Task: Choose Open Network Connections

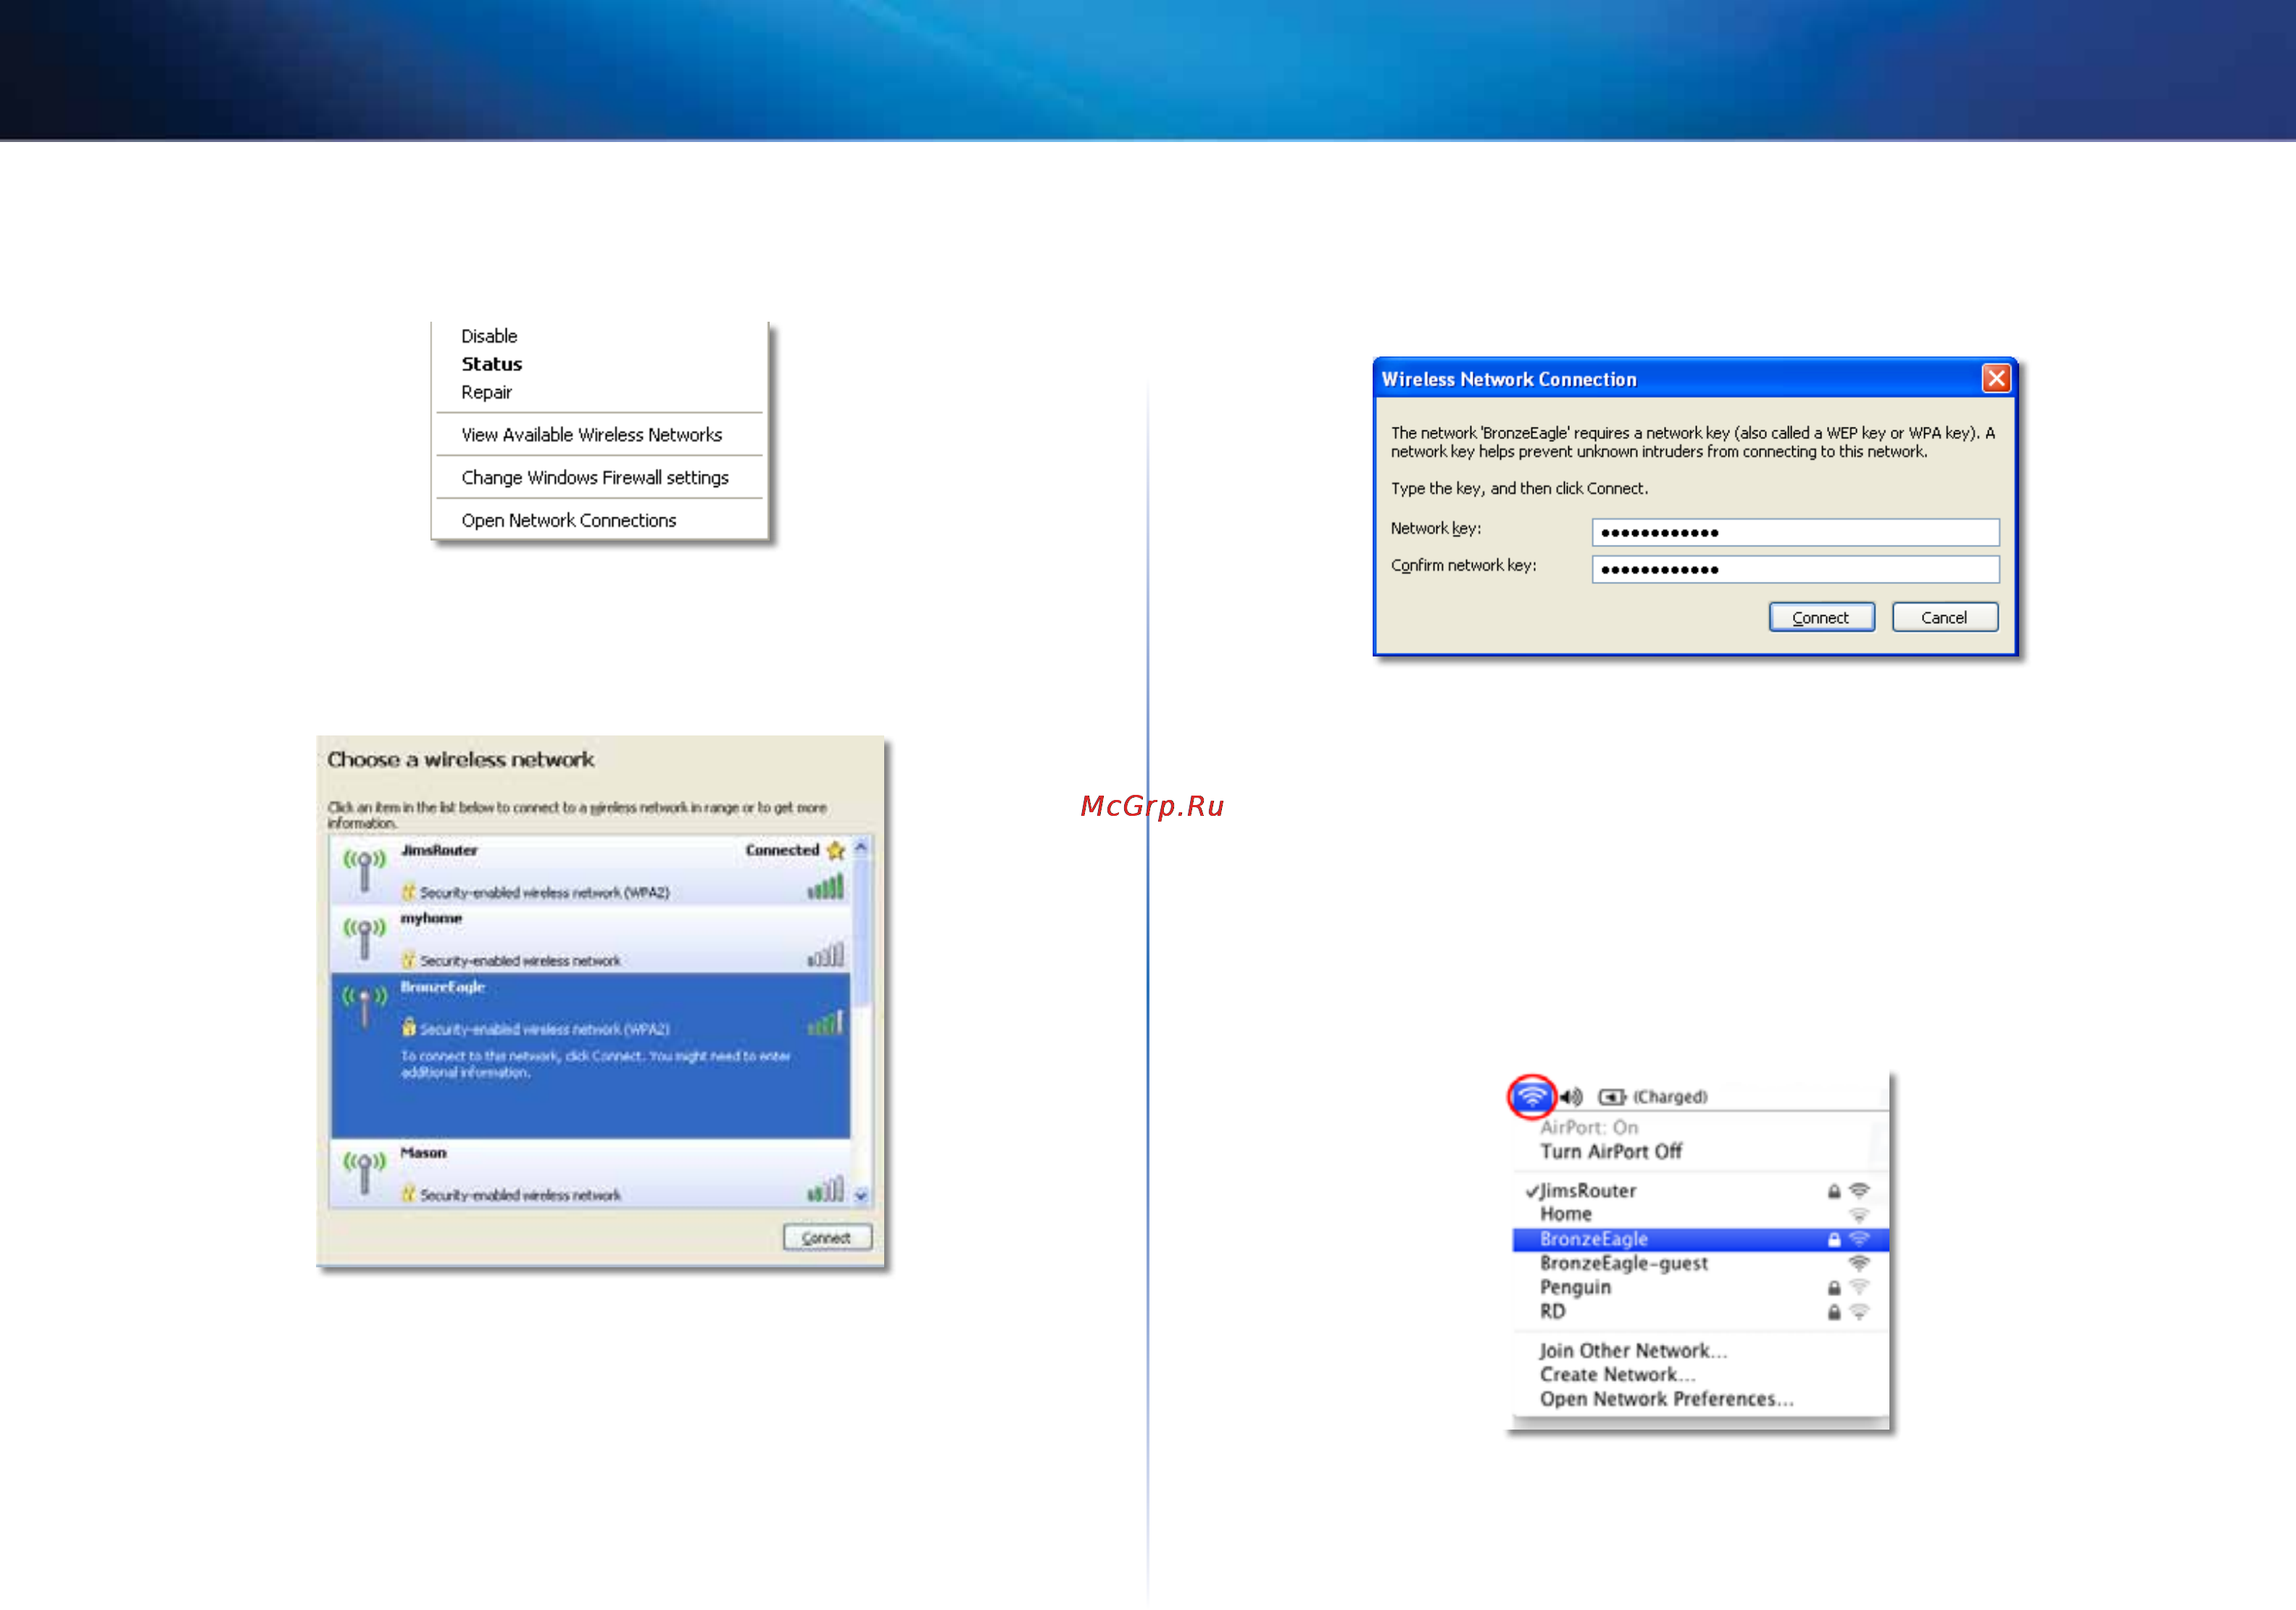Action: 568,521
